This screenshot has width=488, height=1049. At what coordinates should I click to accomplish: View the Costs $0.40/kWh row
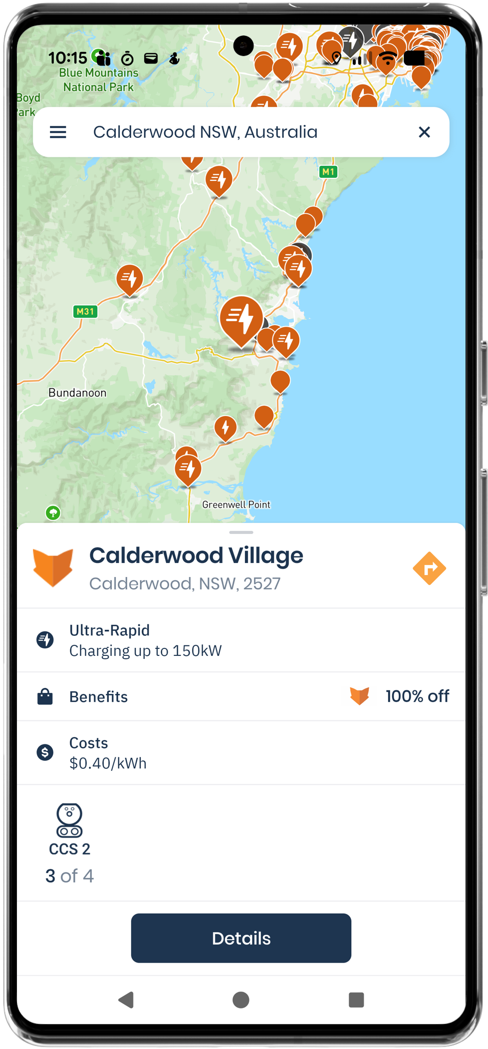(241, 753)
